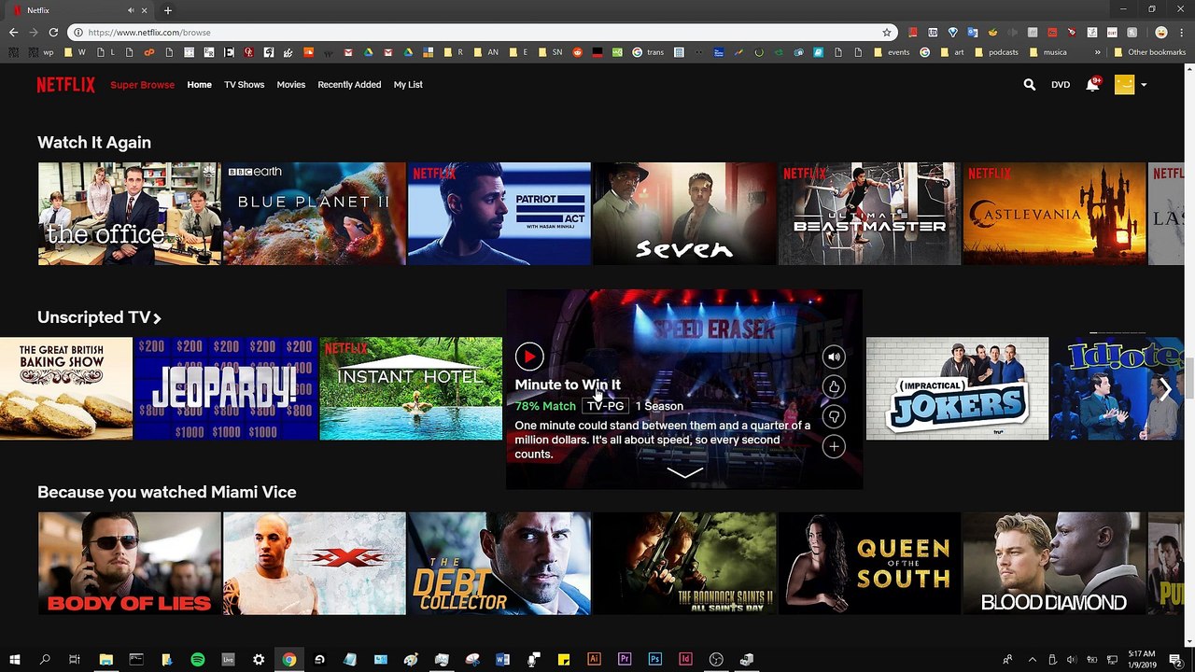This screenshot has height=672, width=1195.
Task: Open Instant Hotel thumbnail
Action: (x=411, y=388)
